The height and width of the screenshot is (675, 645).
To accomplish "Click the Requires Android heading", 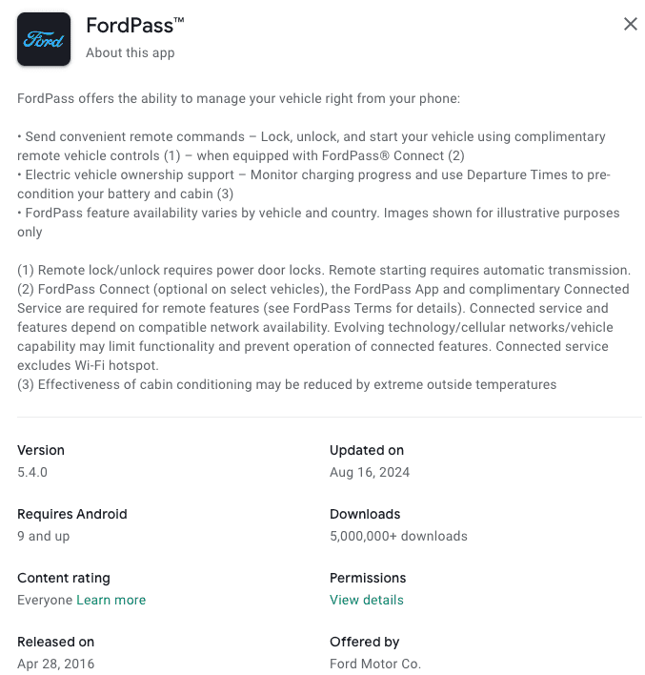I will 72,514.
